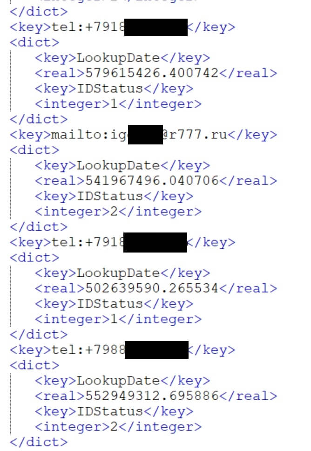Image resolution: width=311 pixels, height=451 pixels.
Task: Click the LookupDate key above 552949312.695886
Action: (x=122, y=381)
